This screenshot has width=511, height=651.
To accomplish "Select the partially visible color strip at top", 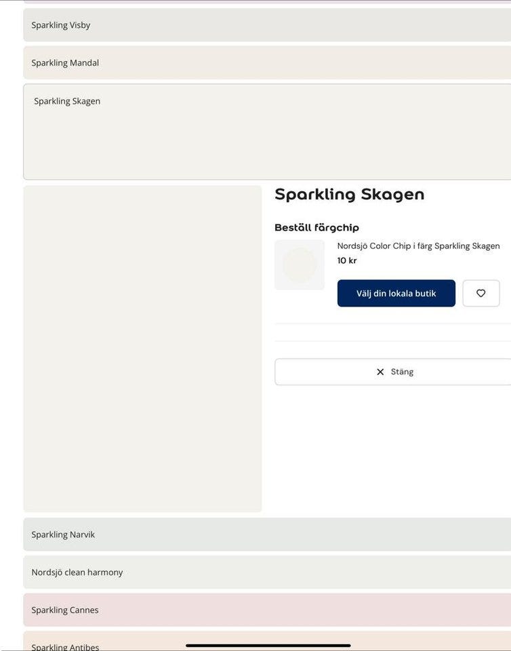I will [x=267, y=2].
